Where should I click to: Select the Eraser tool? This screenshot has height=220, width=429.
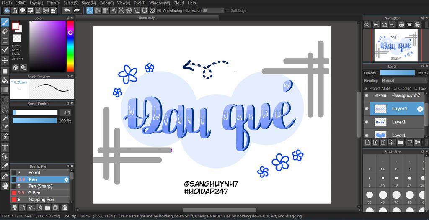[5, 31]
